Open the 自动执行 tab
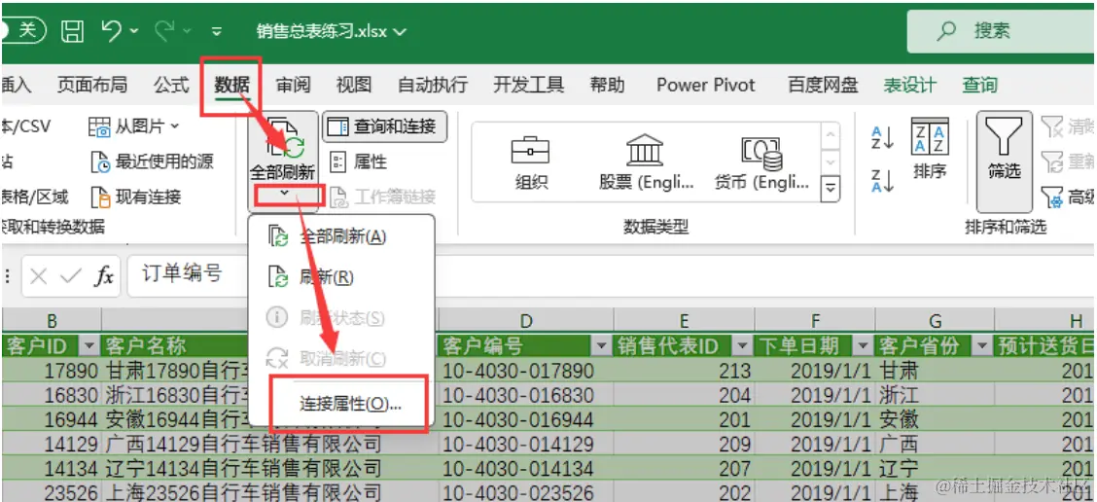This screenshot has height=502, width=1097. [x=433, y=86]
